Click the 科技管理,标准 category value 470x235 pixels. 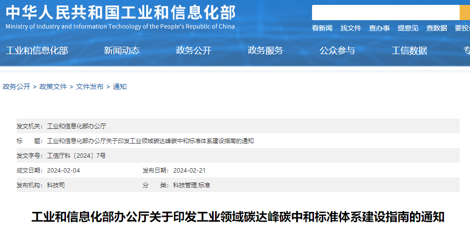click(x=191, y=185)
